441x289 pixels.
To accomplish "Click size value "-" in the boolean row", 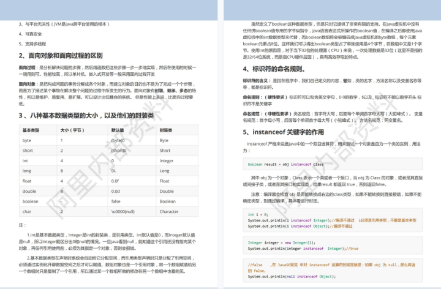I will point(61,201).
